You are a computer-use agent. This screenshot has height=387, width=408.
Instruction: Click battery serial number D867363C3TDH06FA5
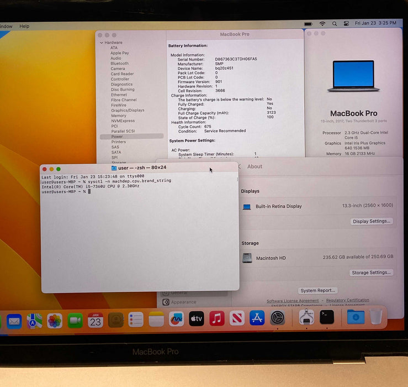pos(236,59)
